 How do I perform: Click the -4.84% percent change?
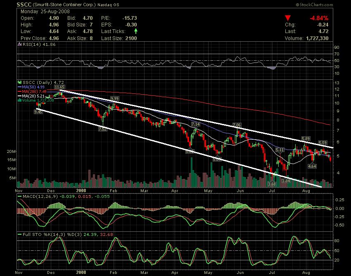point(319,18)
